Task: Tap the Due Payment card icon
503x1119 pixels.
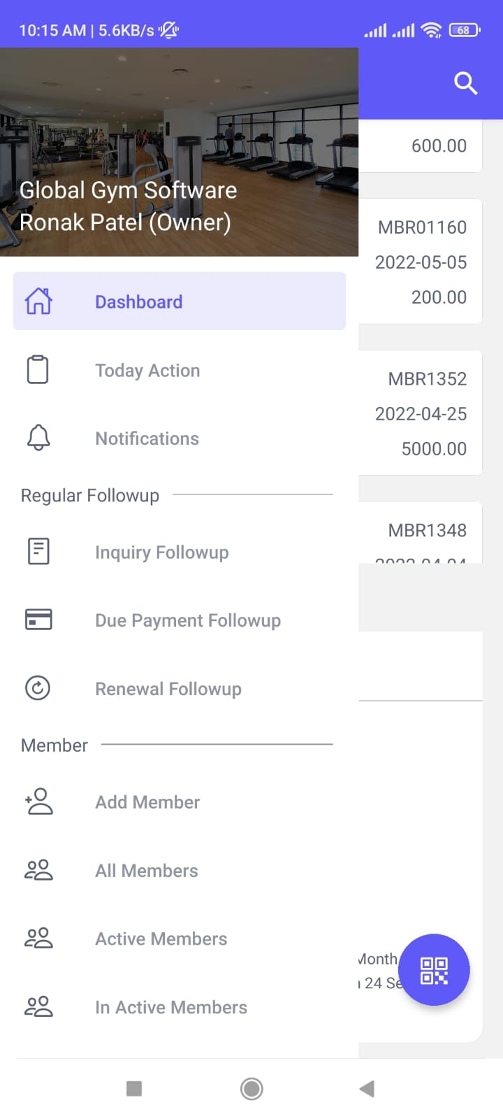Action: (x=38, y=620)
